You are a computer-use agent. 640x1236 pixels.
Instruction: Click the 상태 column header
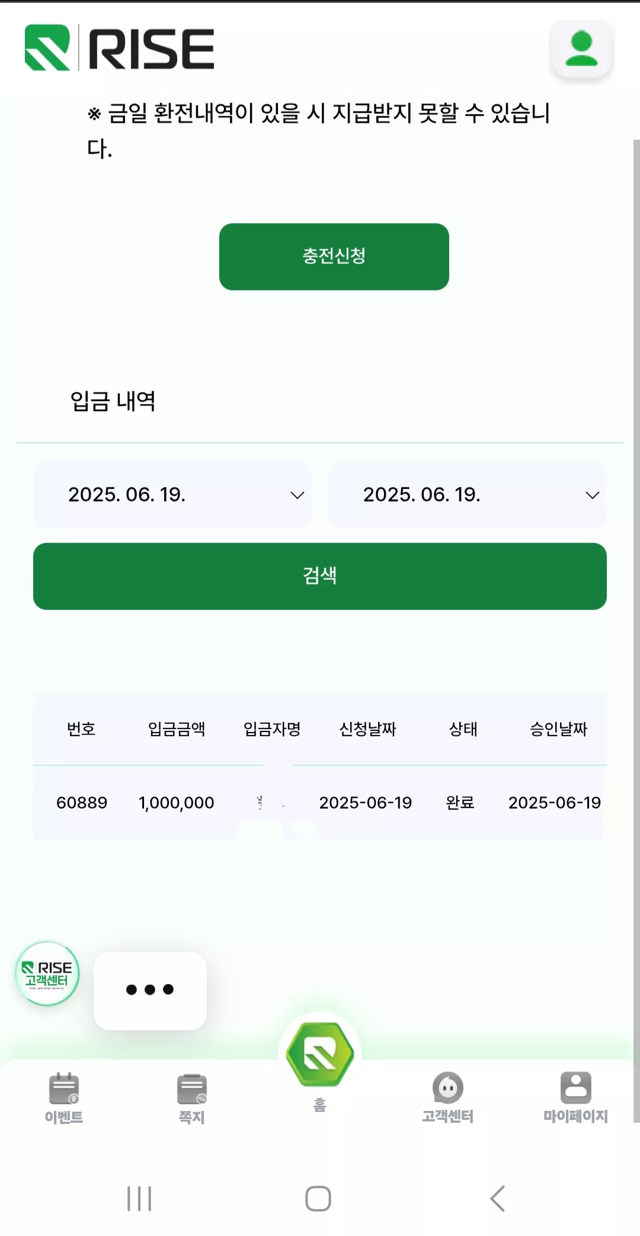coord(463,729)
